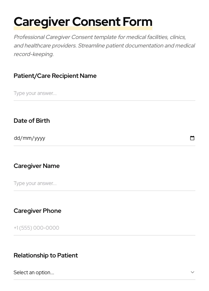Click the Select an option placeholder text
The width and height of the screenshot is (209, 291).
34,272
